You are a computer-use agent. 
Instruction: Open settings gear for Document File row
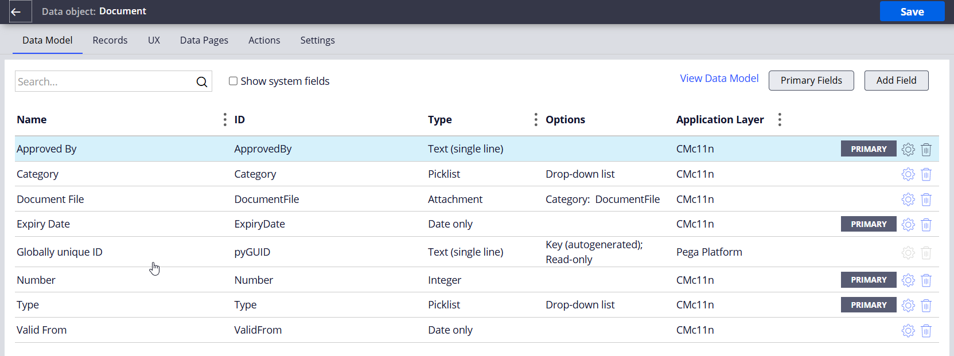point(908,199)
